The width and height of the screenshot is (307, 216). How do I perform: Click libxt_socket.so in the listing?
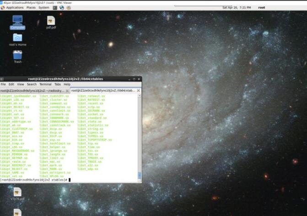pos(90,114)
